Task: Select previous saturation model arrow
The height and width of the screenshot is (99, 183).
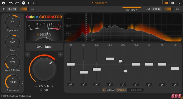Action: coord(28,54)
